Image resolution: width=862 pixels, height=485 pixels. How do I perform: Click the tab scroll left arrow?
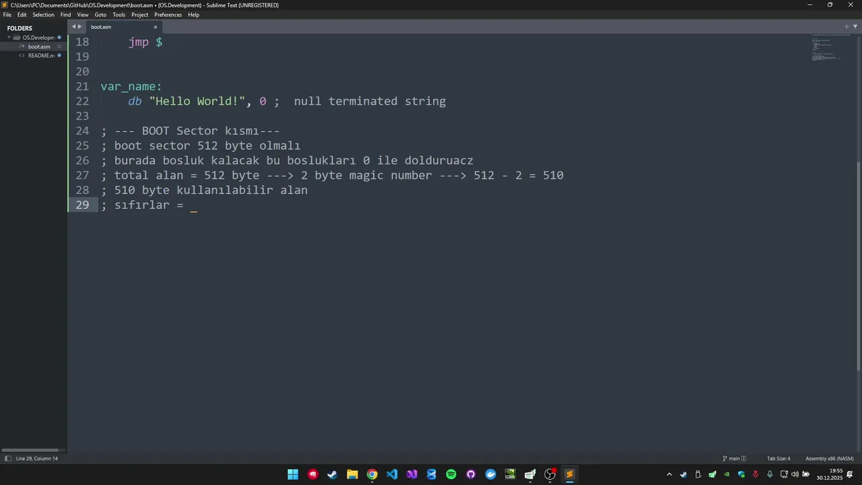click(73, 27)
